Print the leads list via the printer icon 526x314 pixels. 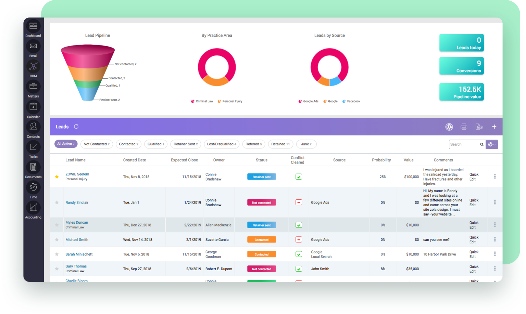click(464, 127)
